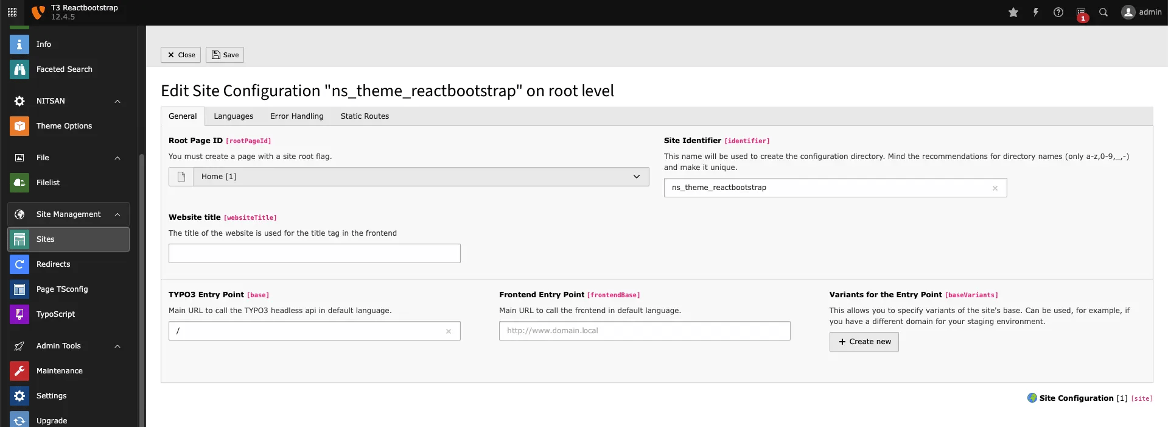Viewport: 1168px width, 427px height.
Task: Open the Faceted Search module
Action: tap(69, 69)
